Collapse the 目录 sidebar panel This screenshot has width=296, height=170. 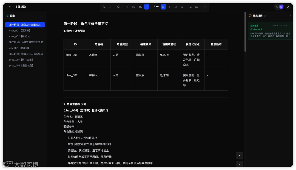[42, 16]
